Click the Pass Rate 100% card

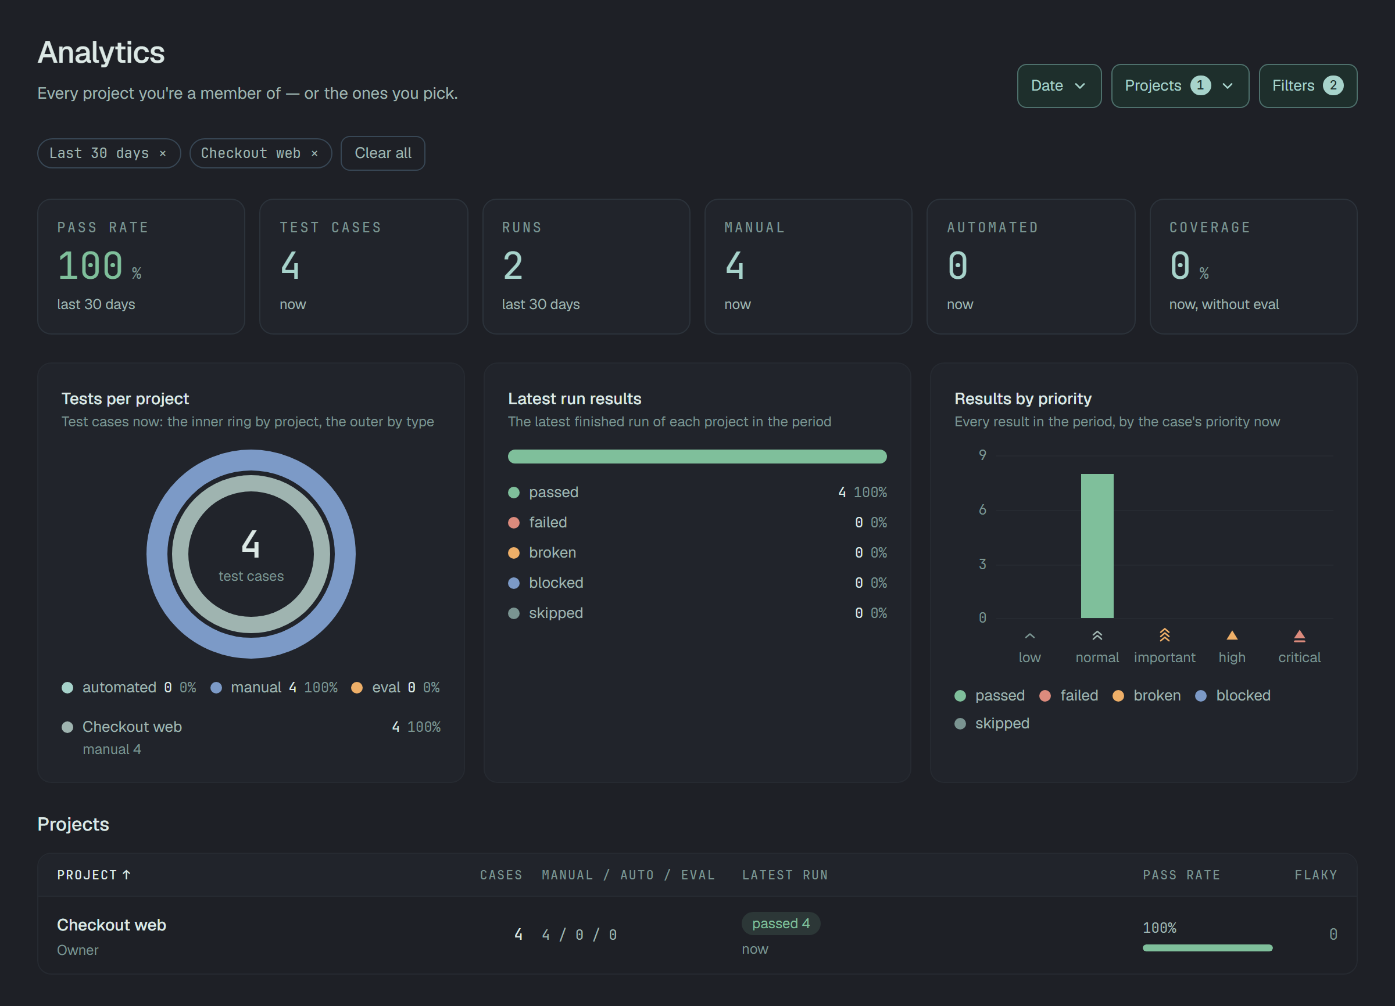pyautogui.click(x=141, y=266)
